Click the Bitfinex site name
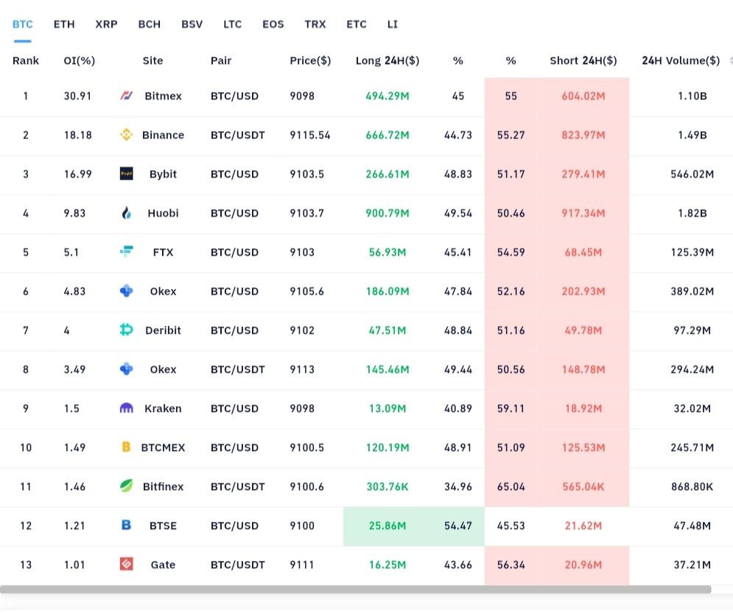733x614 pixels. tap(163, 486)
